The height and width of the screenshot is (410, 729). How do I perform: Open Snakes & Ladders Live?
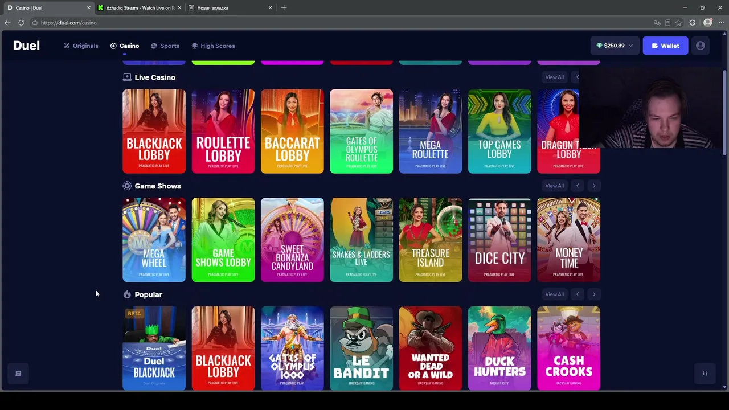[x=361, y=240]
